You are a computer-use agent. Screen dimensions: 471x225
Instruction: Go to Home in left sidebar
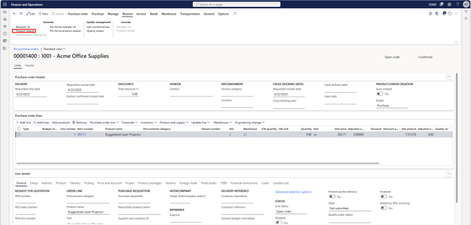(x=5, y=19)
